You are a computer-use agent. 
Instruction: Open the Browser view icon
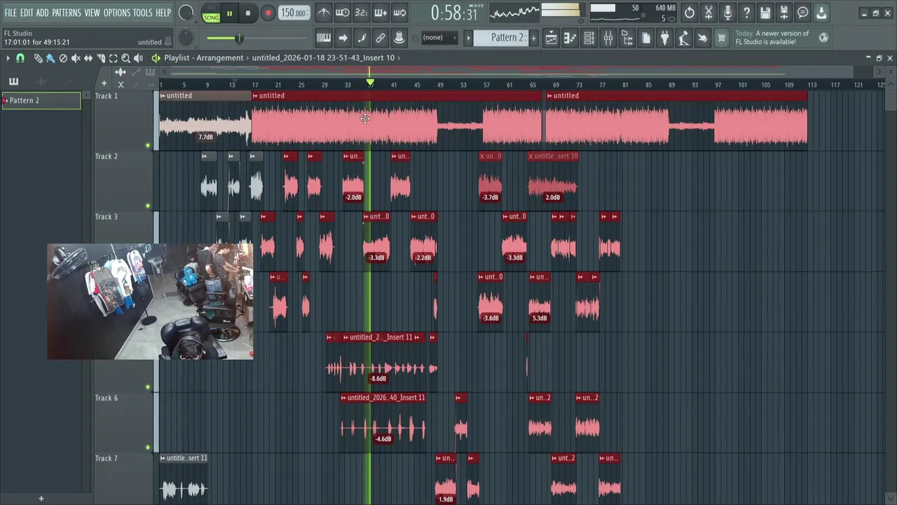point(627,38)
